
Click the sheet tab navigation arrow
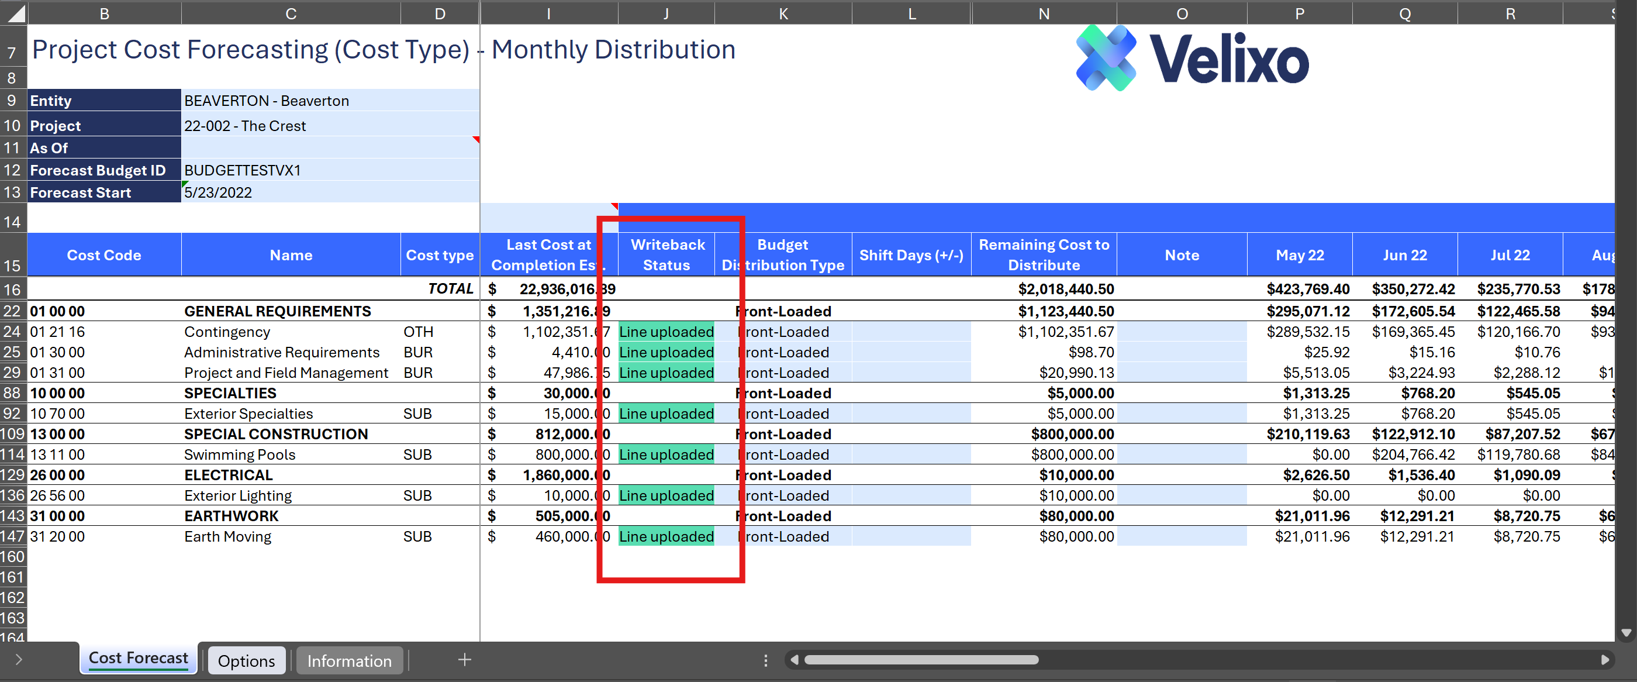19,660
